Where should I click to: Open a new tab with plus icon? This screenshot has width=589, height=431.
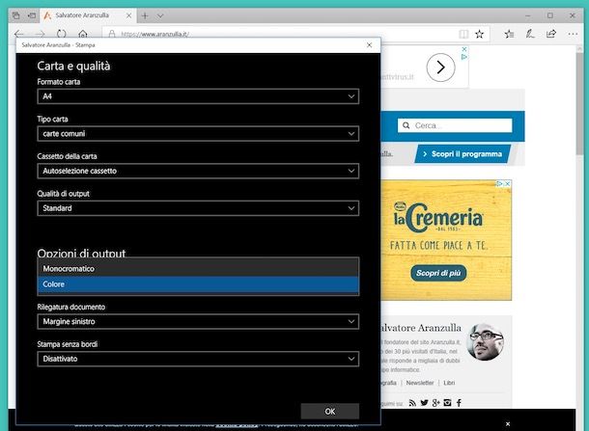click(145, 15)
